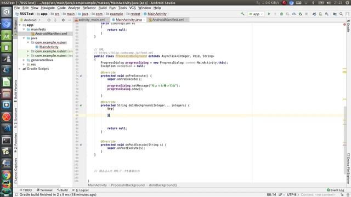This screenshot has height=197, width=351.
Task: Expand the res folder node
Action: pyautogui.click(x=24, y=65)
